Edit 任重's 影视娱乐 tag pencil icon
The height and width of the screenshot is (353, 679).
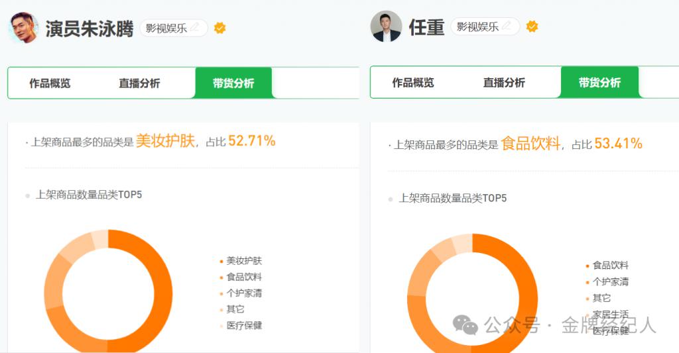[x=507, y=26]
